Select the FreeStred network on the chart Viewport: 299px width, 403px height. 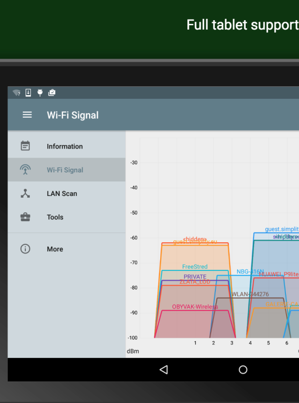coord(195,267)
